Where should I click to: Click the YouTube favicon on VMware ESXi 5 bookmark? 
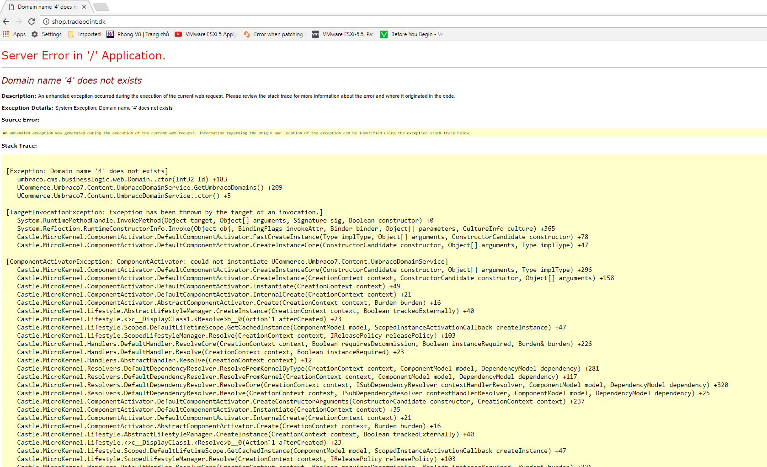[x=178, y=34]
